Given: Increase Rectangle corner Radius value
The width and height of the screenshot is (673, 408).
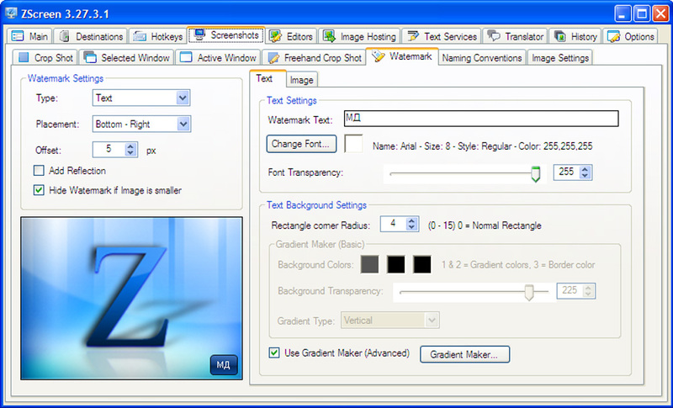Looking at the screenshot, I should click(x=412, y=221).
